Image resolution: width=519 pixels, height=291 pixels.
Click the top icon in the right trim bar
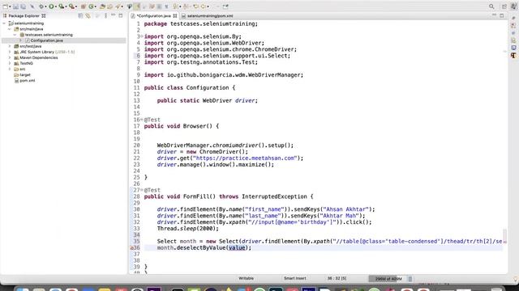pyautogui.click(x=513, y=18)
